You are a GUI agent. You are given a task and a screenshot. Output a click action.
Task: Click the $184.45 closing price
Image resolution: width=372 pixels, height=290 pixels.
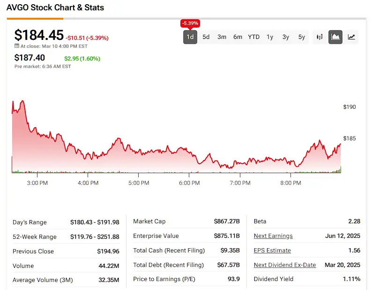pyautogui.click(x=39, y=35)
